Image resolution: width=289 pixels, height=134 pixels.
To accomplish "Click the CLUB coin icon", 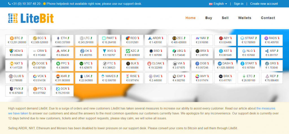I will pyautogui.click(x=11, y=76).
